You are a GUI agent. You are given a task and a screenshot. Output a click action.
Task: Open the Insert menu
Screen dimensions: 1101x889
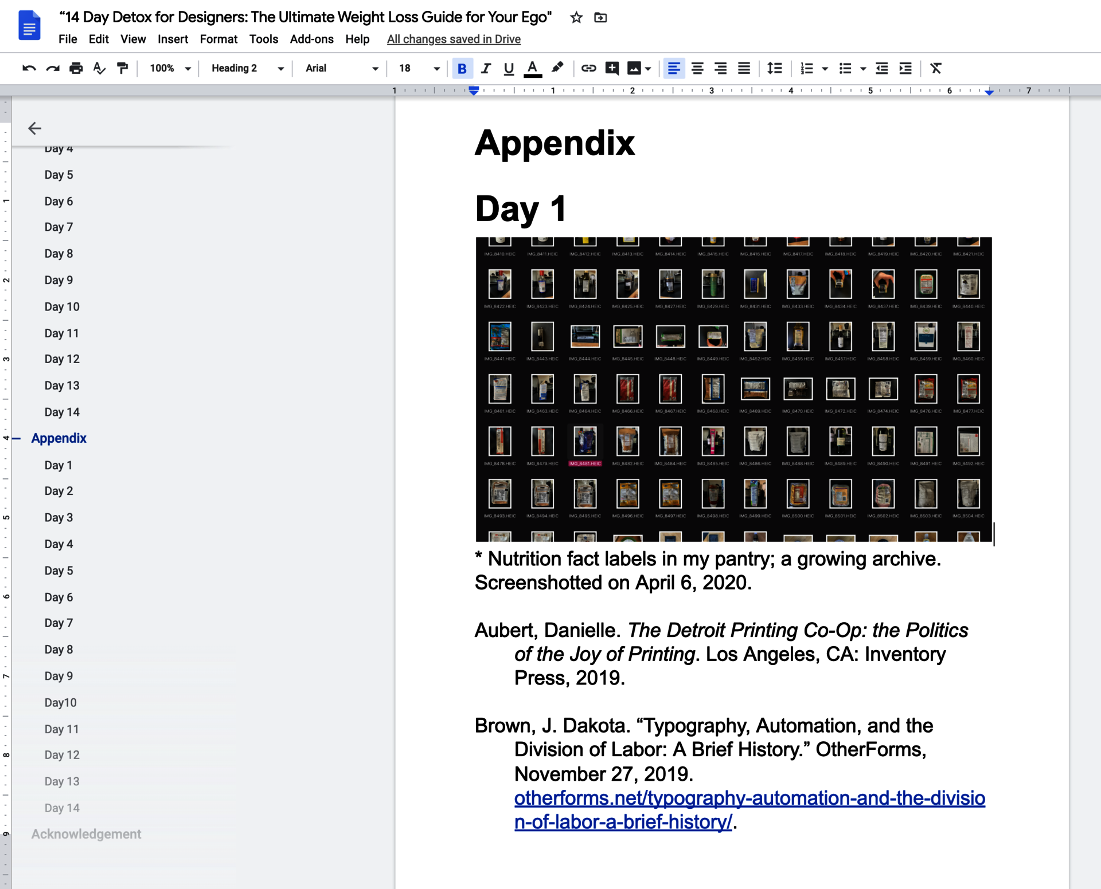[173, 39]
